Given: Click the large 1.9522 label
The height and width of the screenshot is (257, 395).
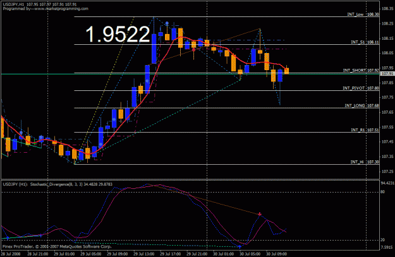Looking at the screenshot, I should pos(118,35).
